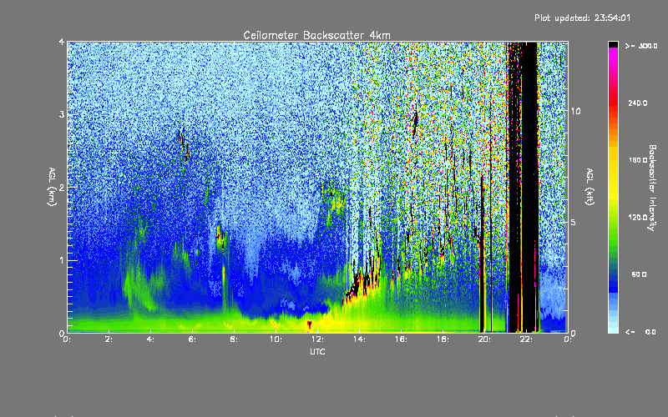This screenshot has width=668, height=417.
Task: Select the "10:" UTC tick label
Action: tap(276, 339)
